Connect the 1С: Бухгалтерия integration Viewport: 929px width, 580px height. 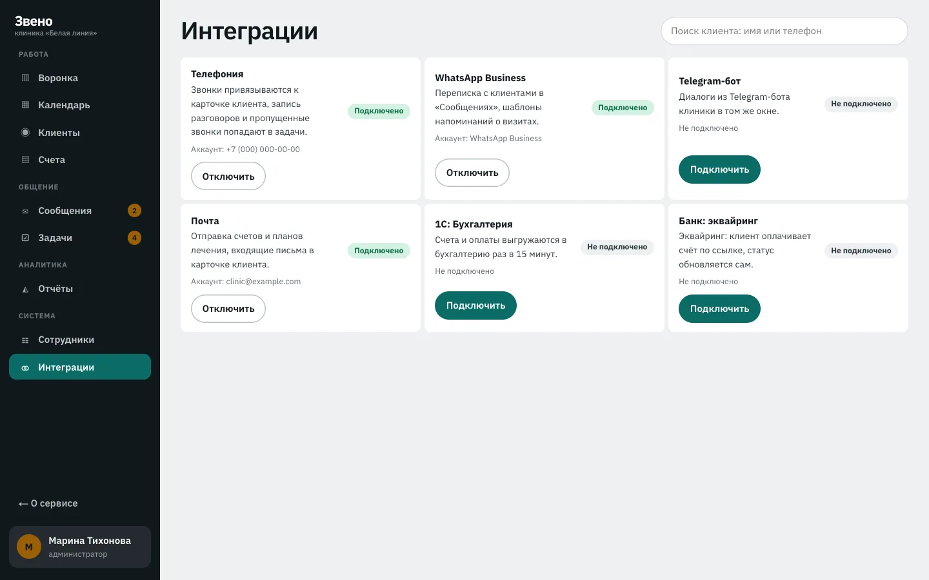(475, 305)
